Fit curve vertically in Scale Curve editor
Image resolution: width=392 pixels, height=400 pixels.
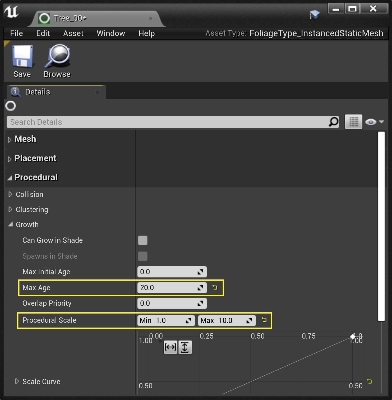click(x=185, y=347)
